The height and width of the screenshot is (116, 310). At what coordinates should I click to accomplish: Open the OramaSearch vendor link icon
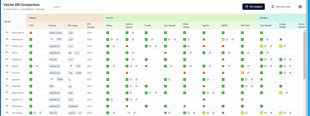7,106
